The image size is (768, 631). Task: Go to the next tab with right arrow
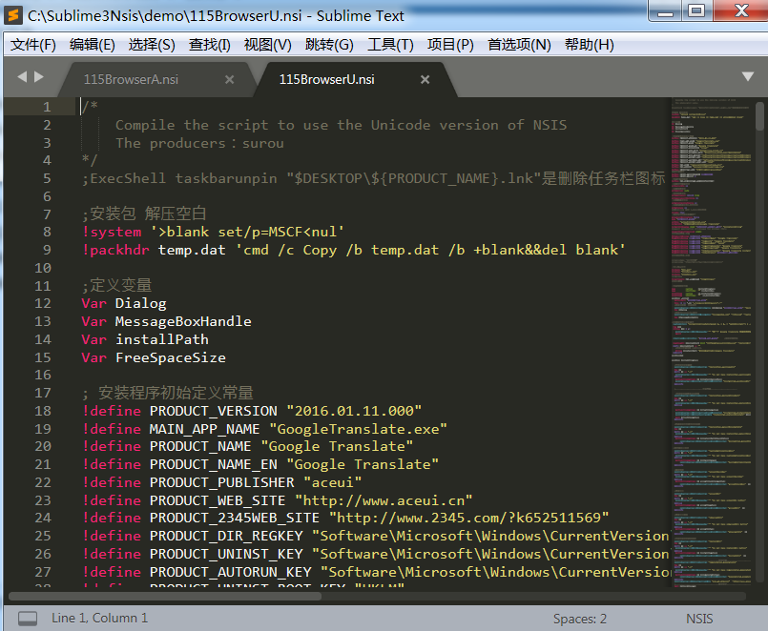point(39,77)
